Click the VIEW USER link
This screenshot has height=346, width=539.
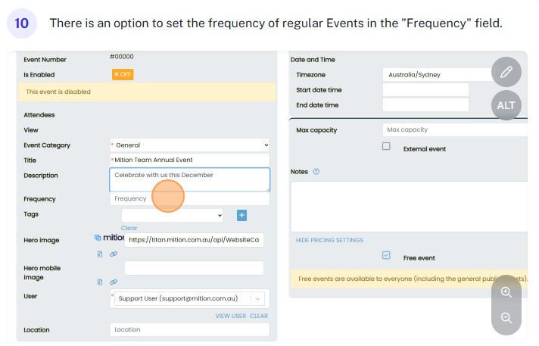230,316
